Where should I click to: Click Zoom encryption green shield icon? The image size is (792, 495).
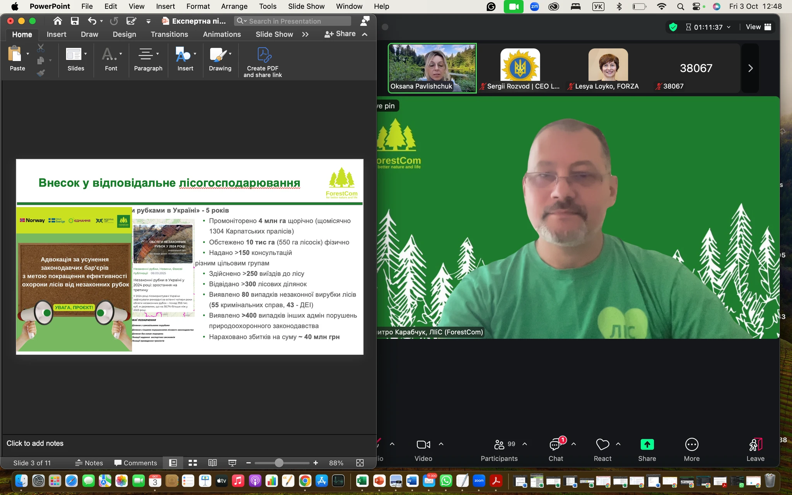coord(673,27)
